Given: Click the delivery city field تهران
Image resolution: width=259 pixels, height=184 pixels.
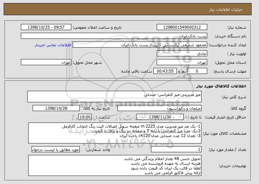Looking at the screenshot, I should pos(46,62).
